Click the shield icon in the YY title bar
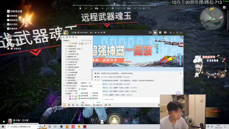229x129 pixels. [x=104, y=32]
